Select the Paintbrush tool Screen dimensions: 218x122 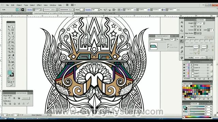(9, 39)
